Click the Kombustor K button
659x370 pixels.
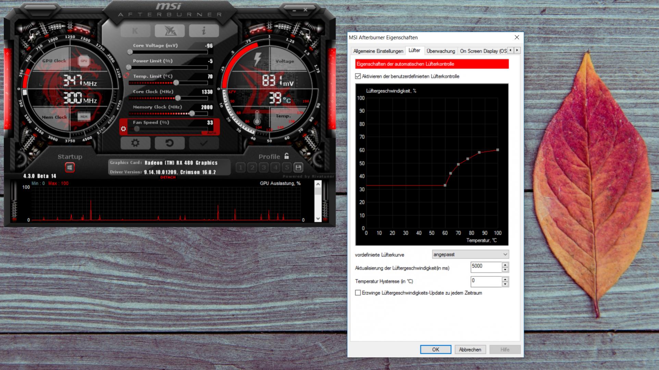tap(135, 31)
